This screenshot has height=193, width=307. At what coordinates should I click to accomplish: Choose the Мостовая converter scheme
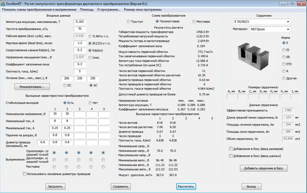[x=194, y=22]
